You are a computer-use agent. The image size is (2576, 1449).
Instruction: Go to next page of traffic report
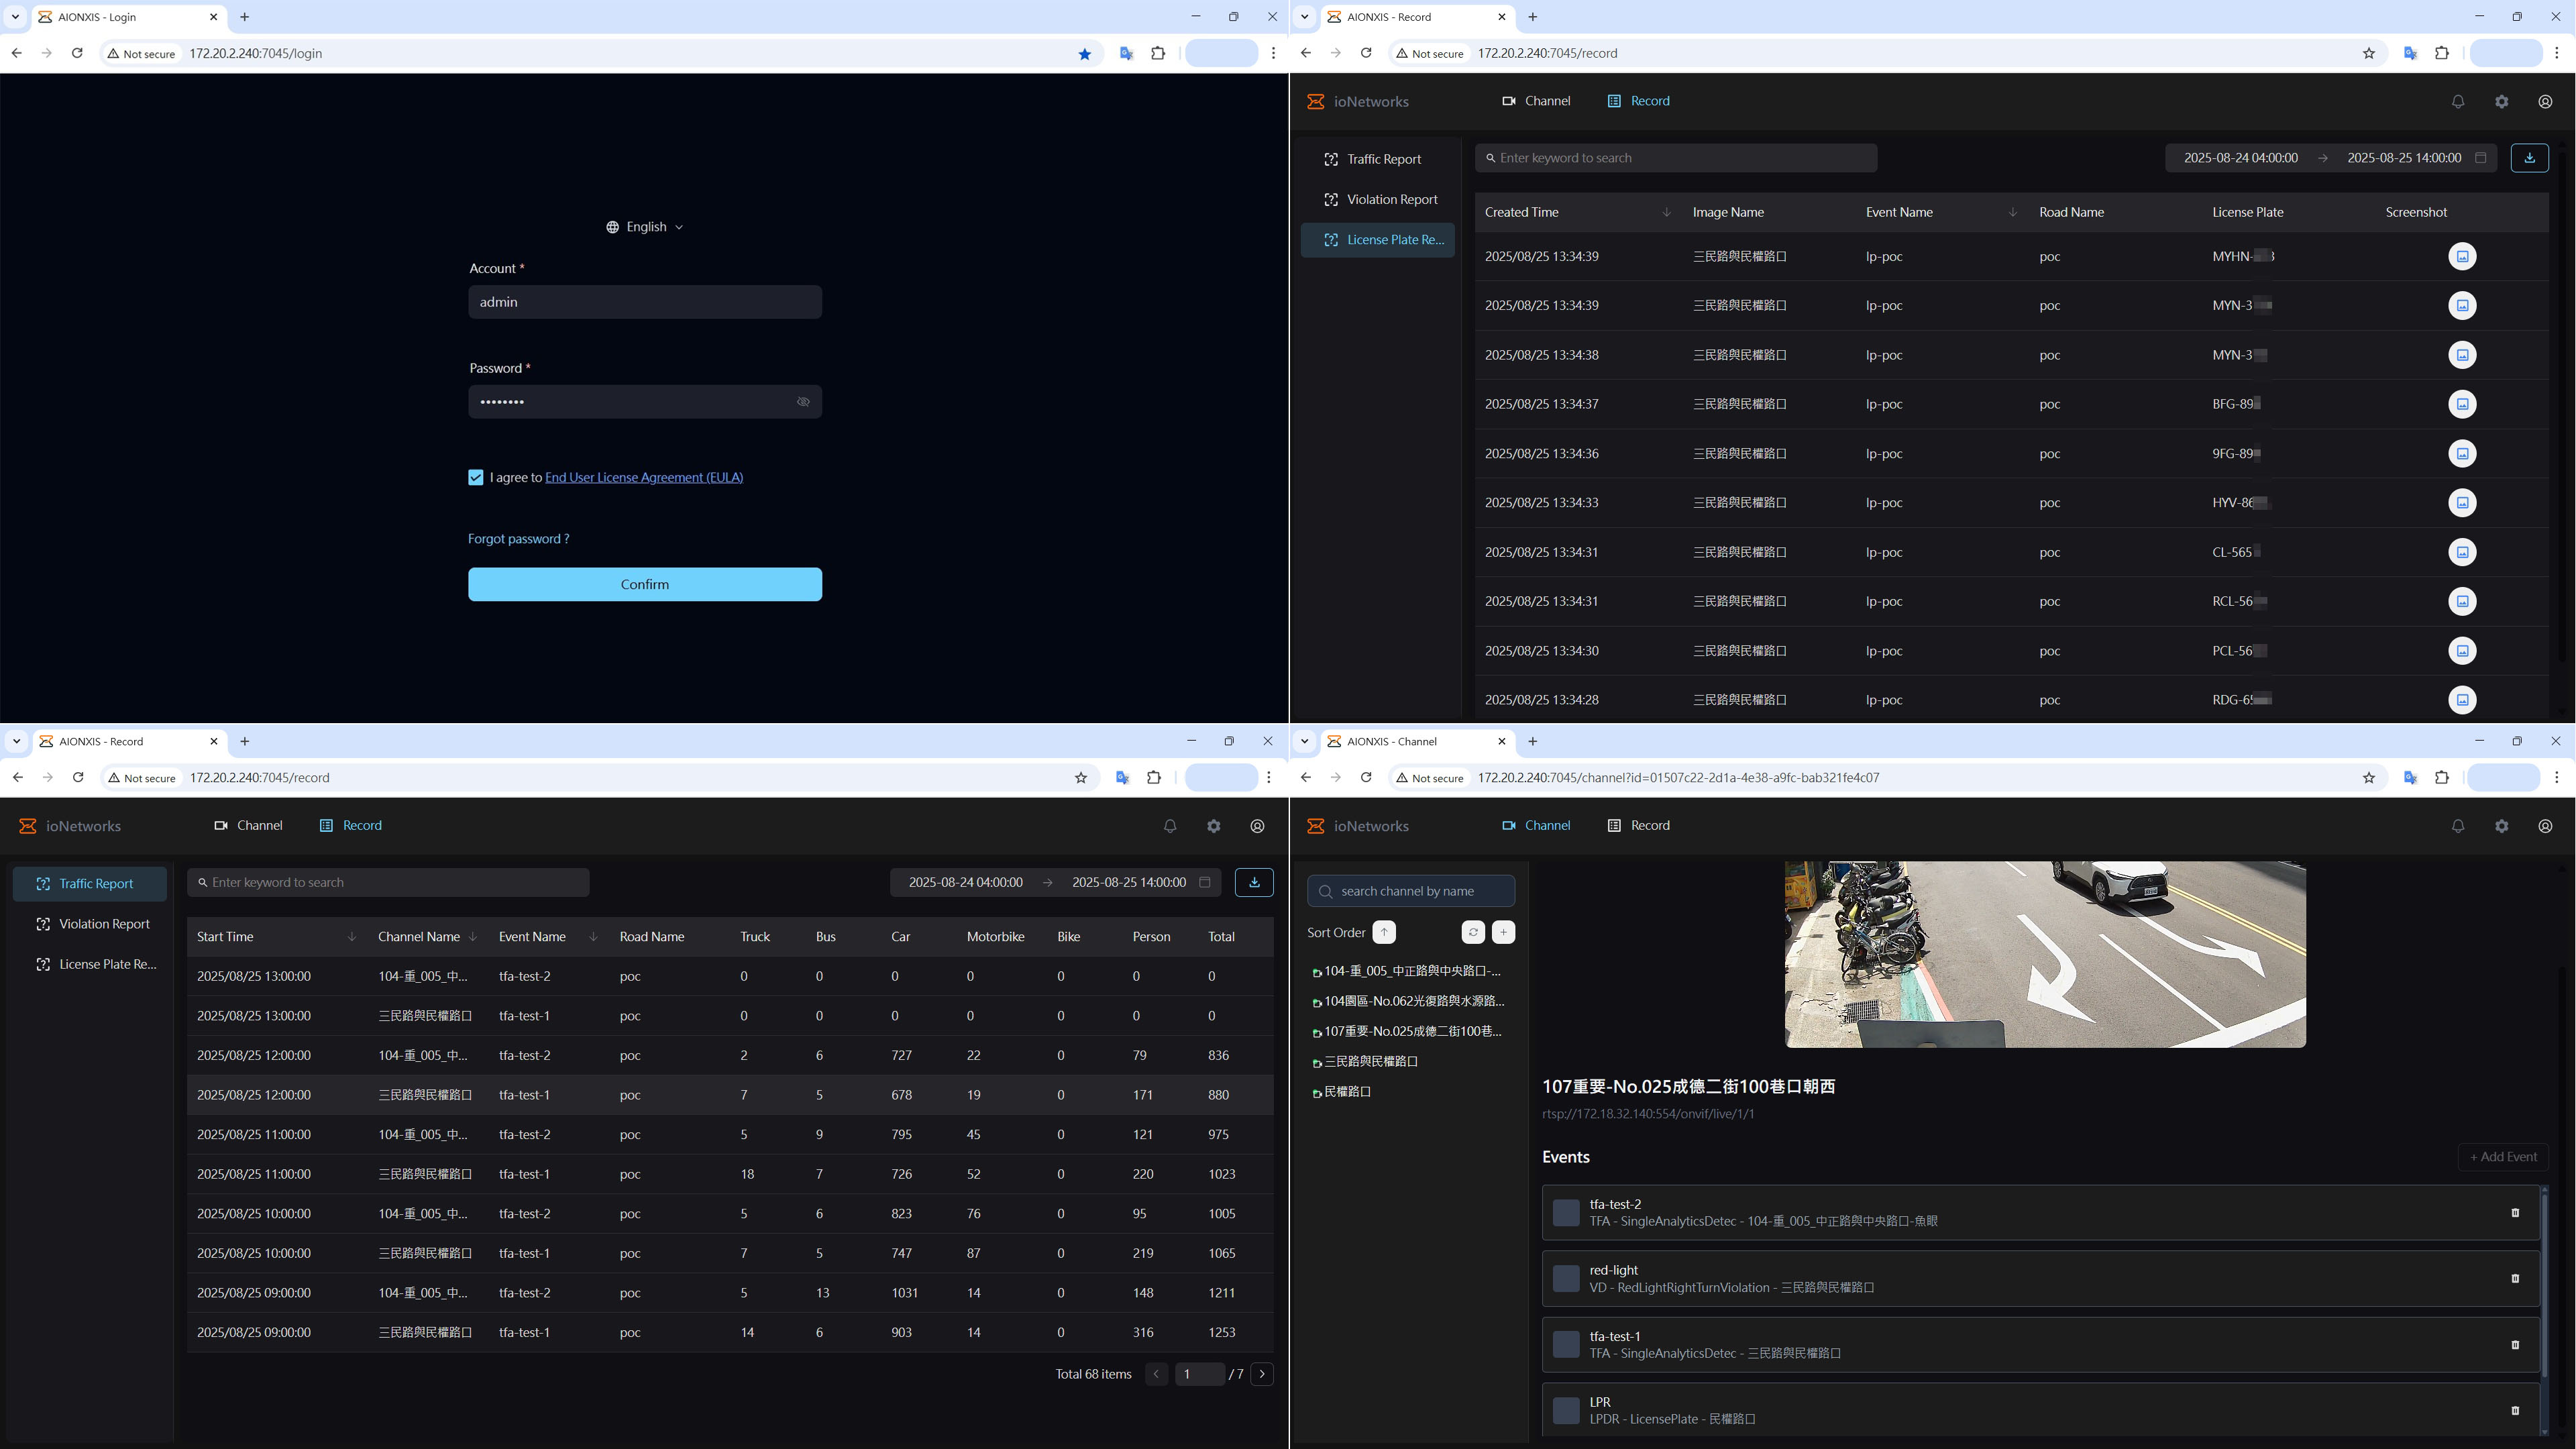(x=1262, y=1374)
